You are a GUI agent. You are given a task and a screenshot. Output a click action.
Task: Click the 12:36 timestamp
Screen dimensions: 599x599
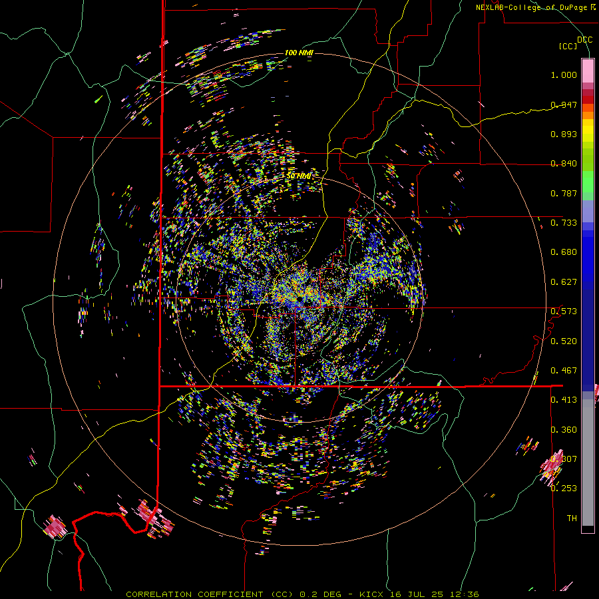pos(463,594)
